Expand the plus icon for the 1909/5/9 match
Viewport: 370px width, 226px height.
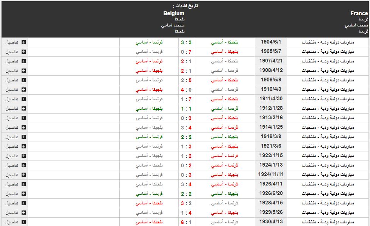click(x=23, y=80)
